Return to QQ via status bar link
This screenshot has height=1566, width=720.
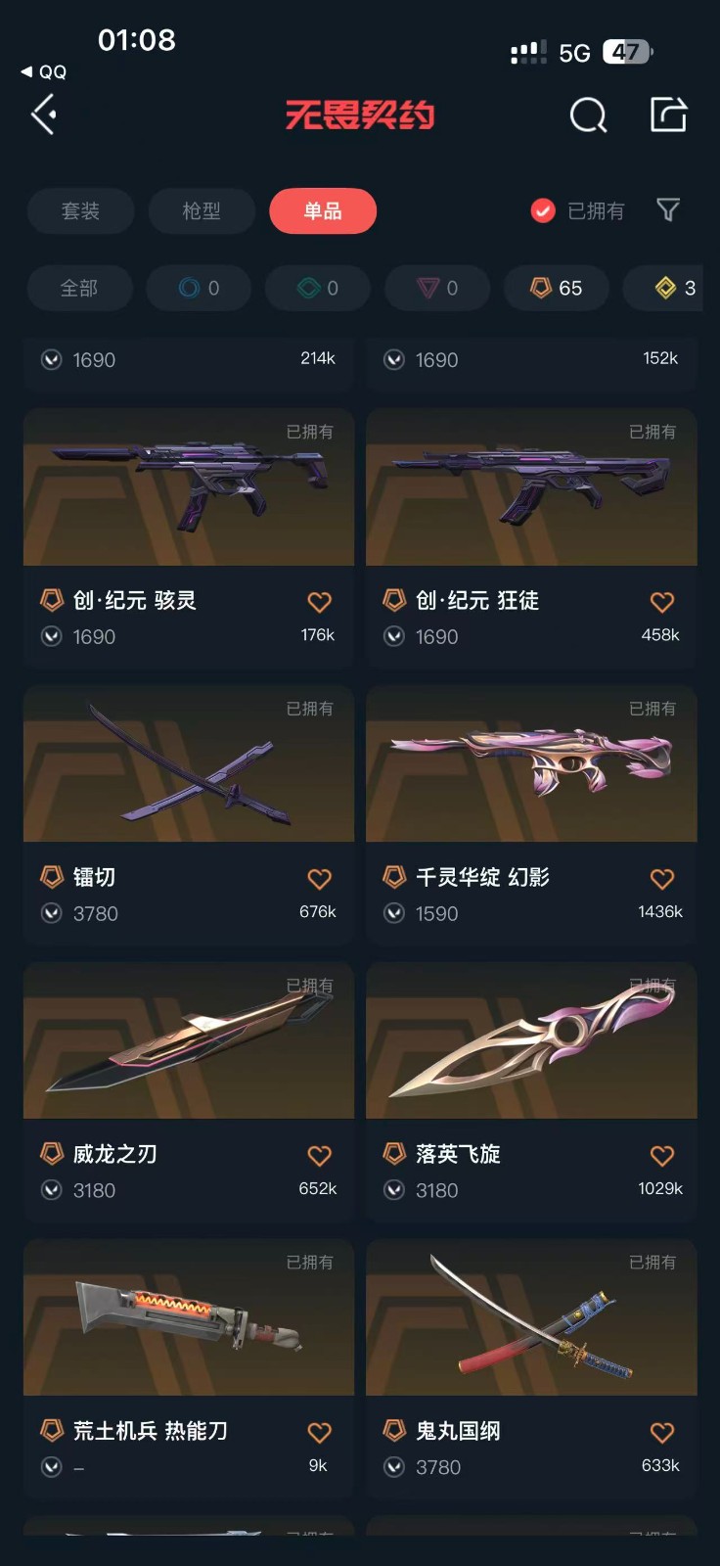point(44,72)
